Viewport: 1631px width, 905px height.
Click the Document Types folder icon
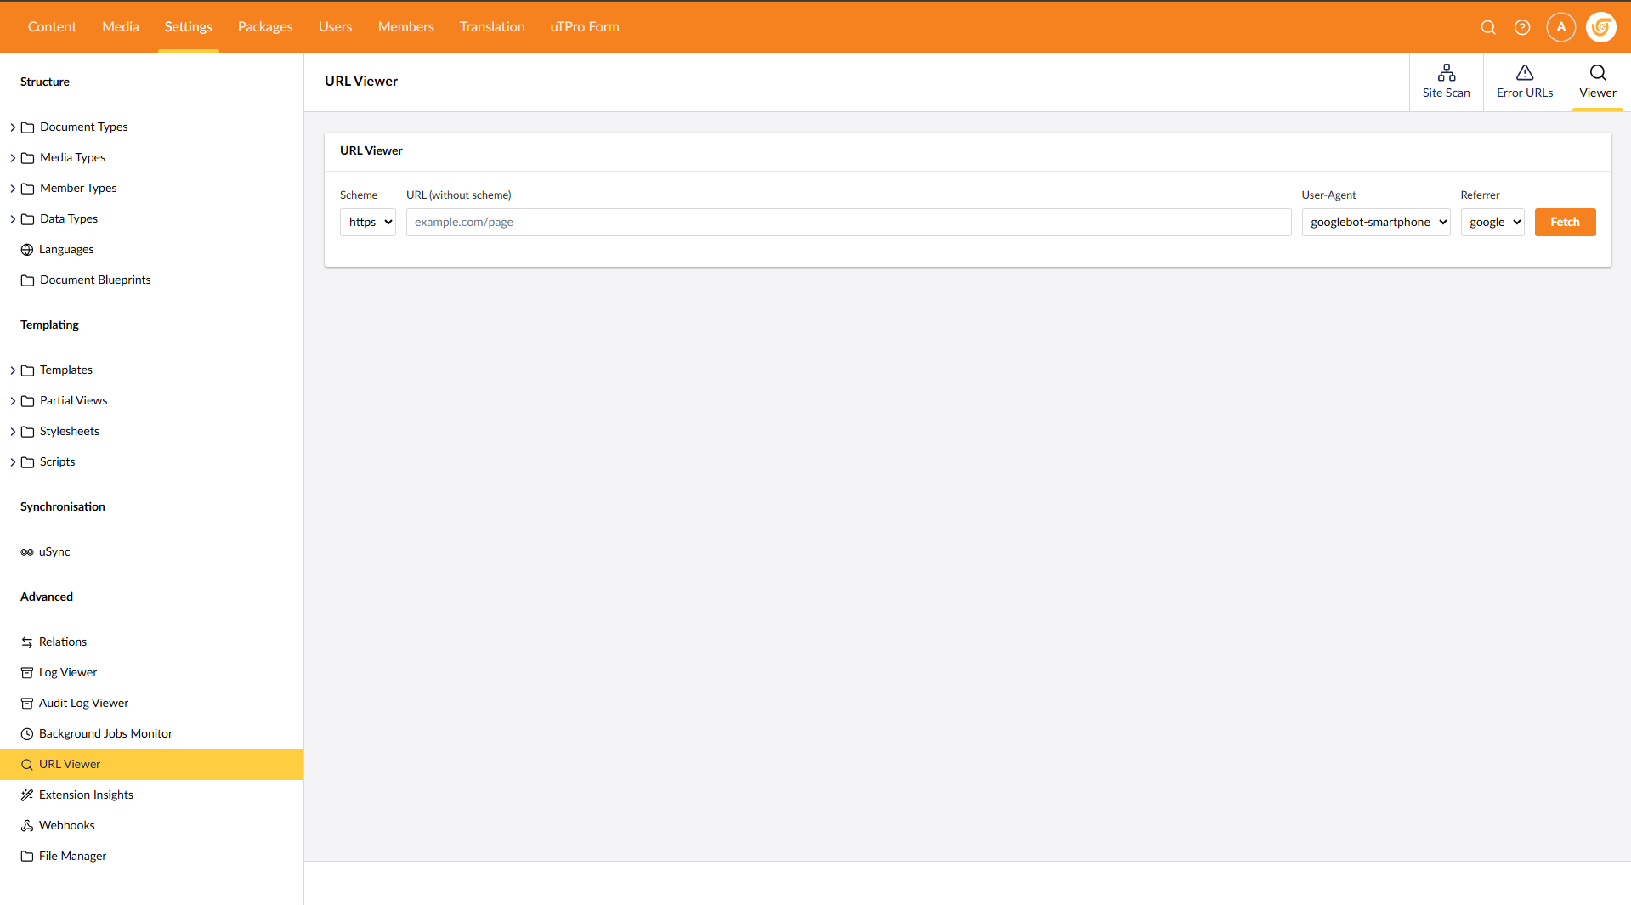27,127
